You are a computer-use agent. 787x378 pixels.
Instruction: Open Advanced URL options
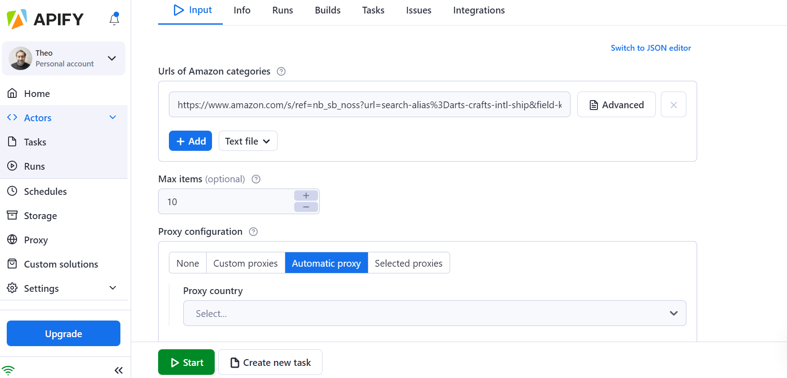(616, 105)
